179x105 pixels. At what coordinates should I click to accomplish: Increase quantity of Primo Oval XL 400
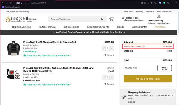point(112,48)
